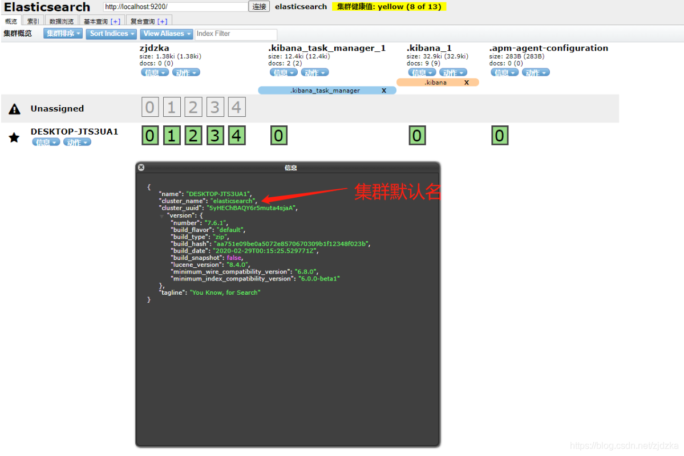
Task: Click the cluster health yellow status badge
Action: tap(389, 6)
